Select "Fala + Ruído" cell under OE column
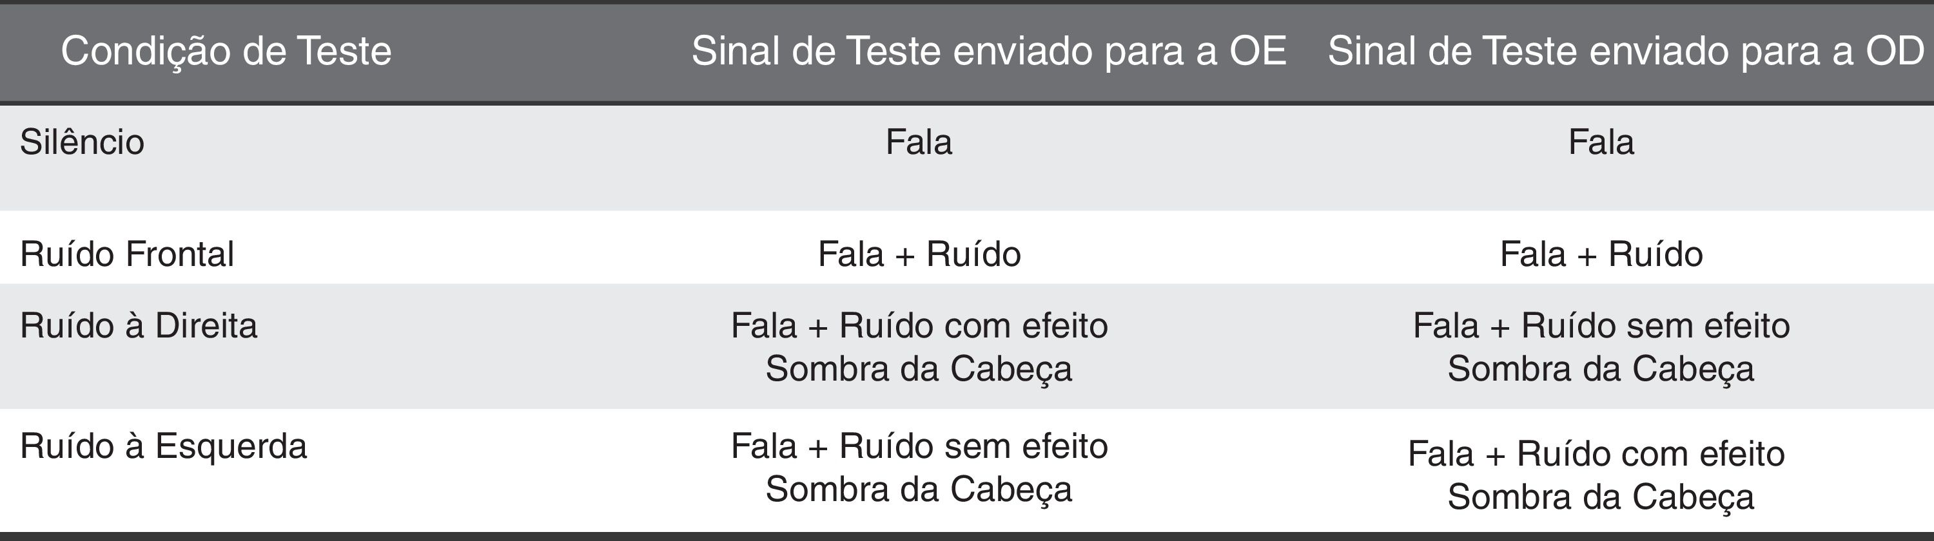 coord(919,254)
